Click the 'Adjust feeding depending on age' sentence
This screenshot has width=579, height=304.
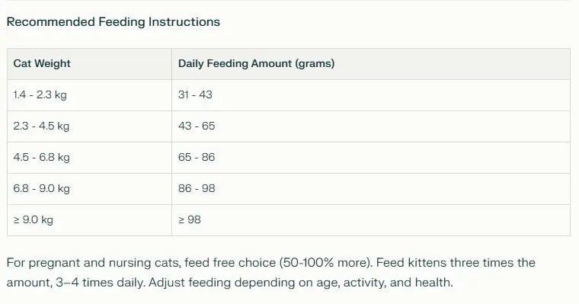301,283
